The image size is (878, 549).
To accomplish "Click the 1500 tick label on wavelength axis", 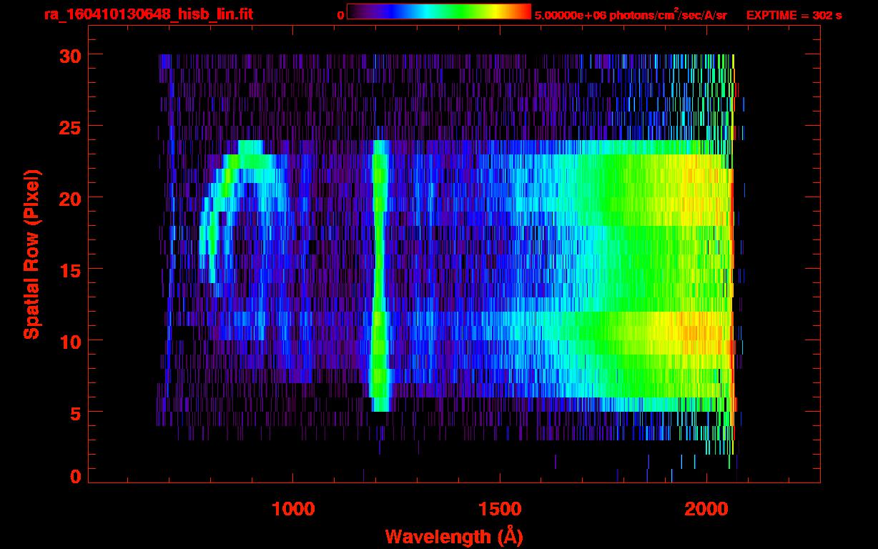I will (500, 509).
